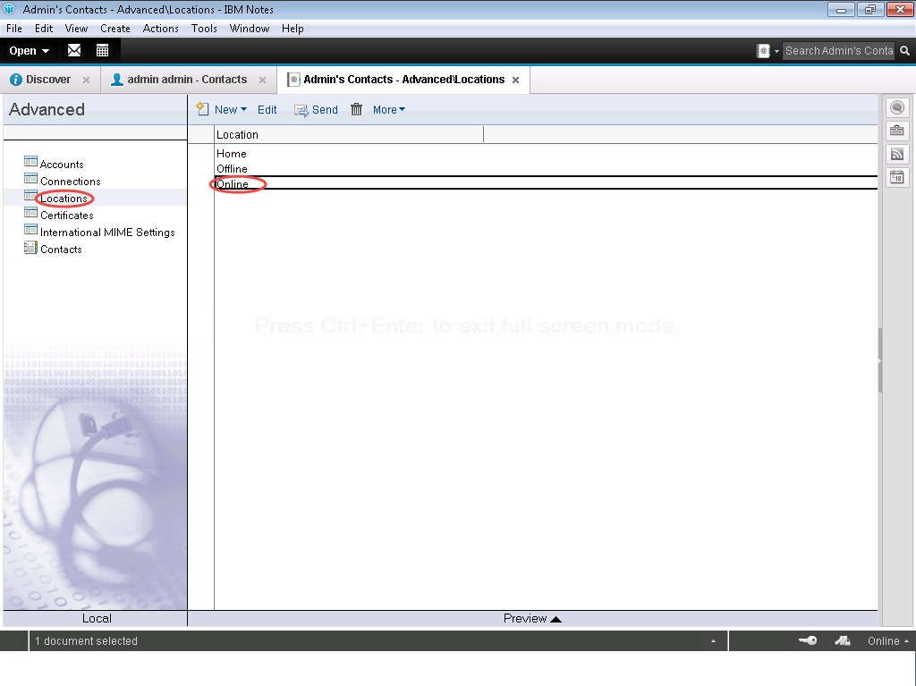
Task: Open the Calendar grid icon in toolbar
Action: coord(102,51)
